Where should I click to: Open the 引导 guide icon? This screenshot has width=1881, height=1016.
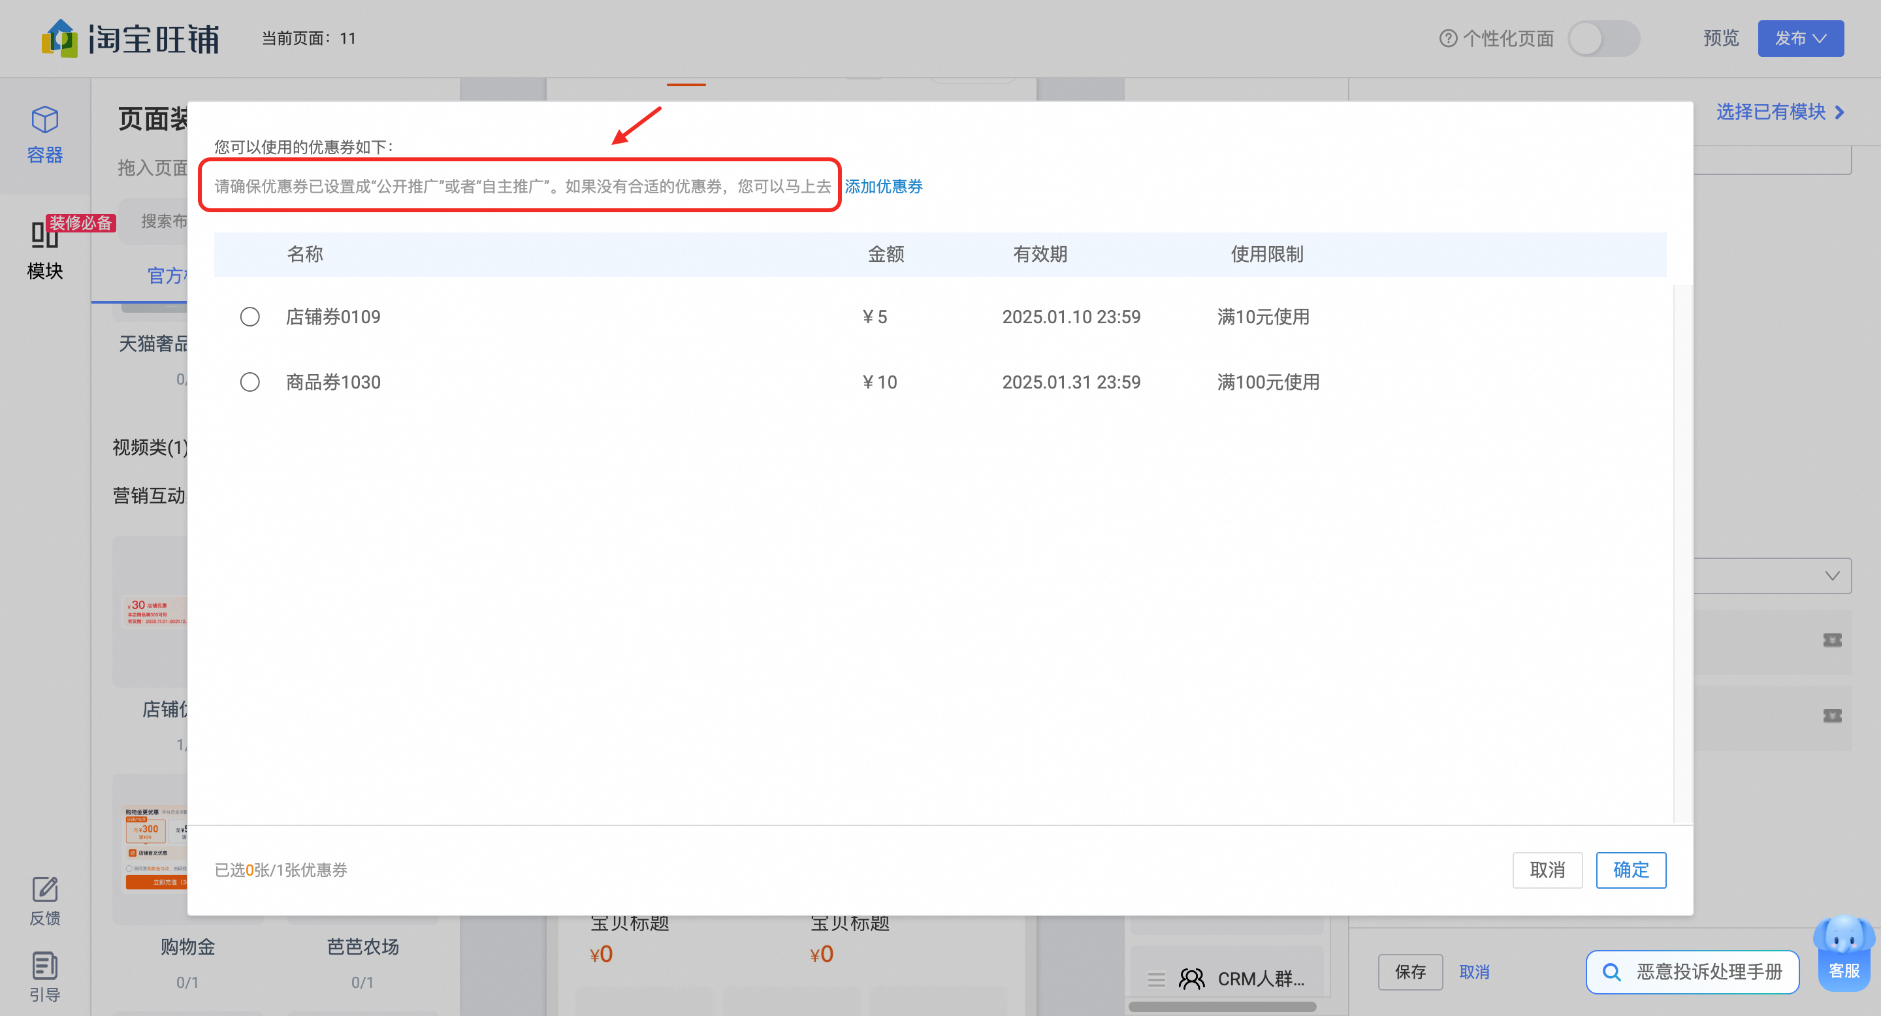[44, 965]
